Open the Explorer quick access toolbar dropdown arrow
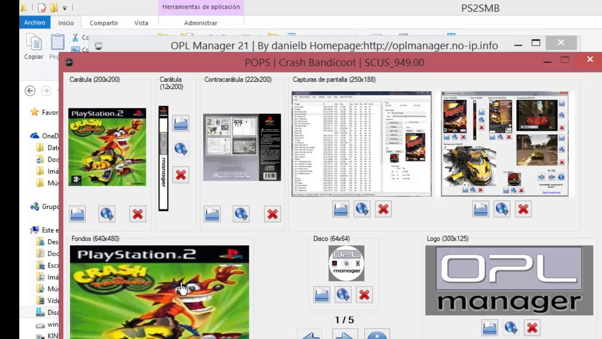The image size is (602, 339). coord(64,8)
